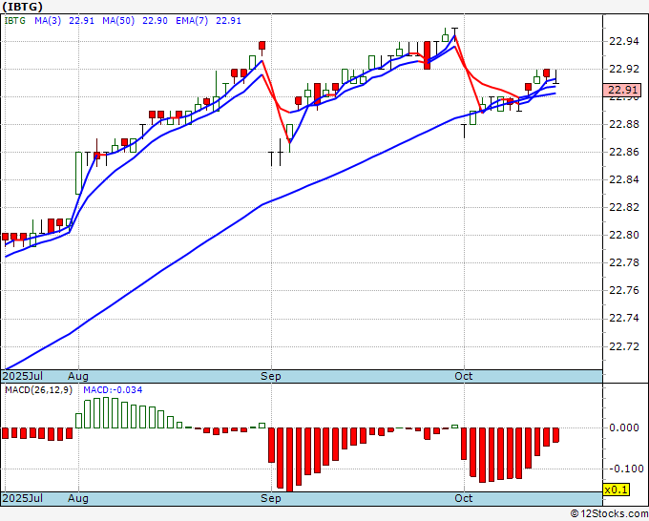Click the 22.82 price axis label
Image resolution: width=649 pixels, height=521 pixels.
click(624, 207)
